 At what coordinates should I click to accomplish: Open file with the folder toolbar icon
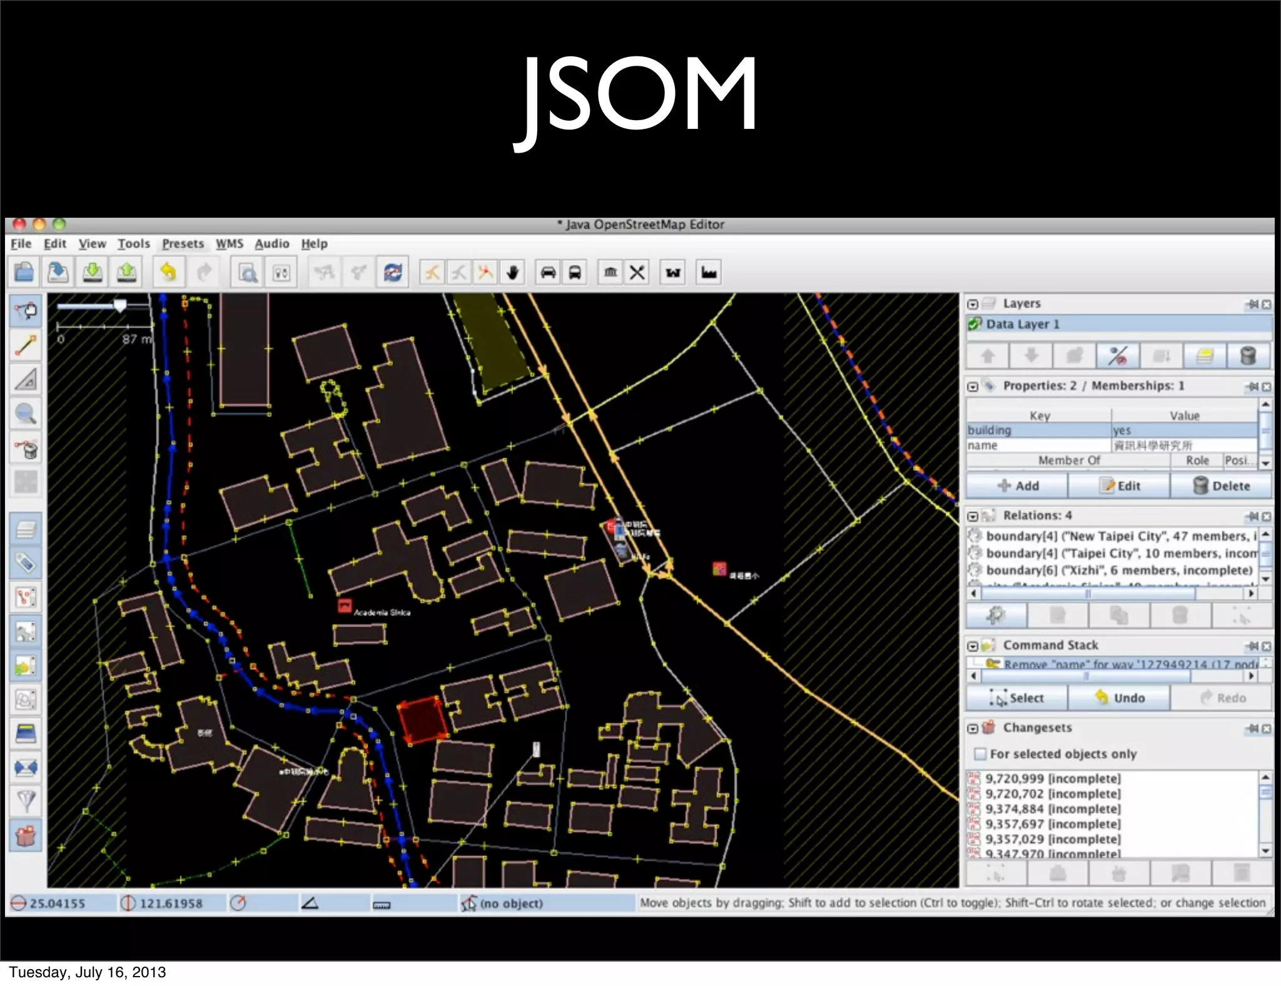pos(24,272)
